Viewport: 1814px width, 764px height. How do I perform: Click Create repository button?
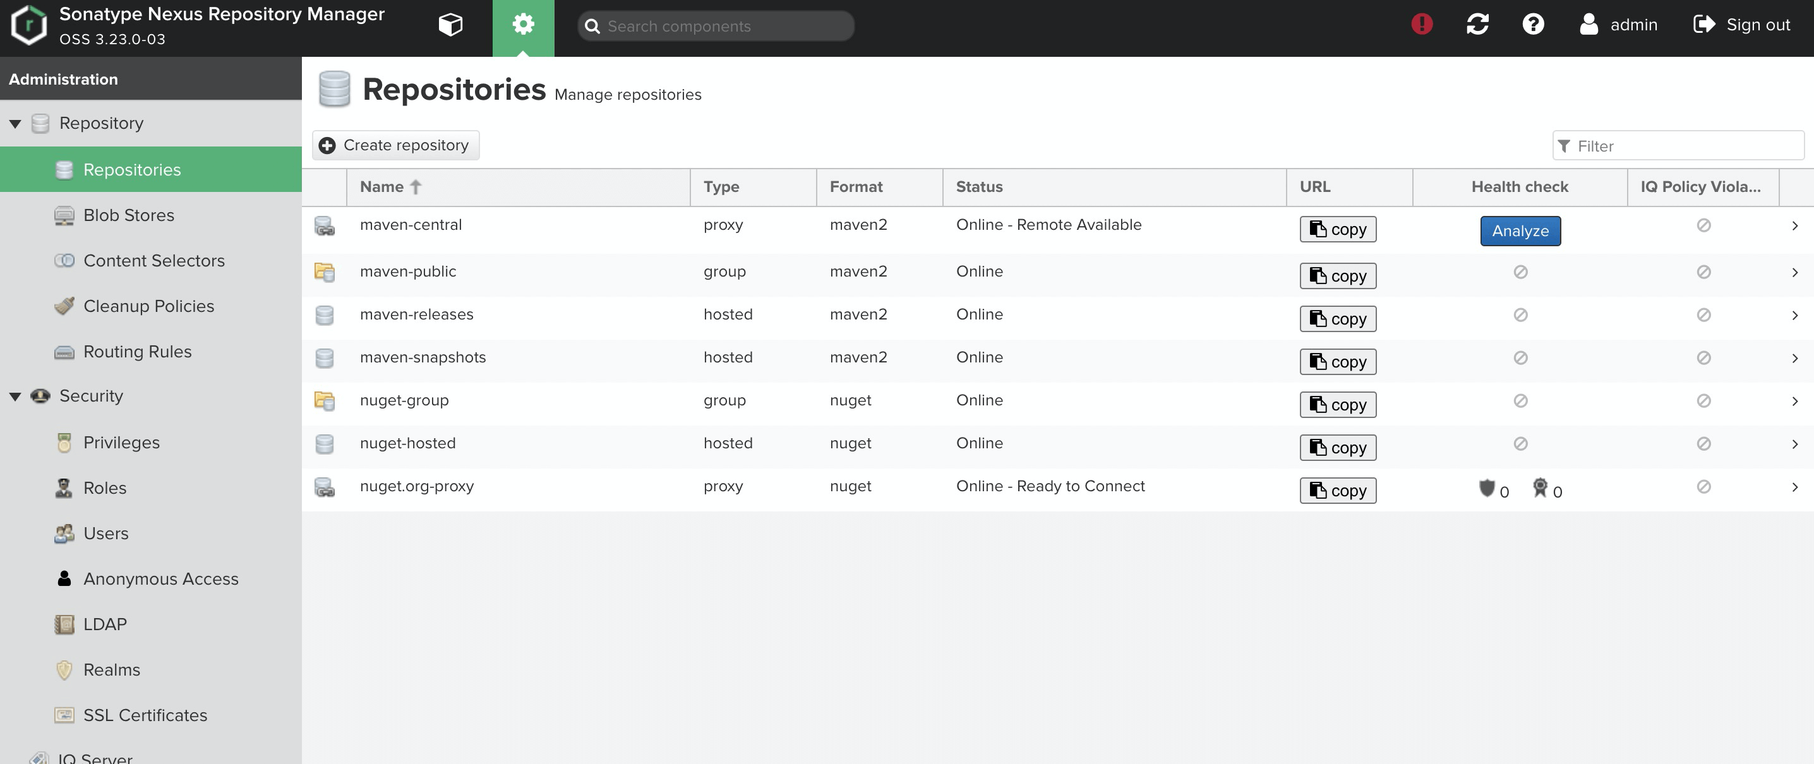click(x=396, y=145)
